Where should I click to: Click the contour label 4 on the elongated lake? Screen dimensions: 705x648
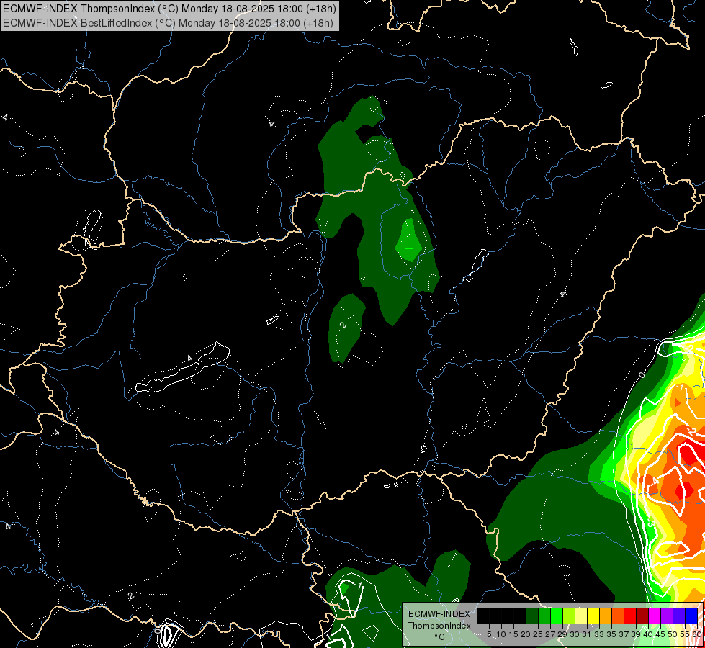[189, 358]
